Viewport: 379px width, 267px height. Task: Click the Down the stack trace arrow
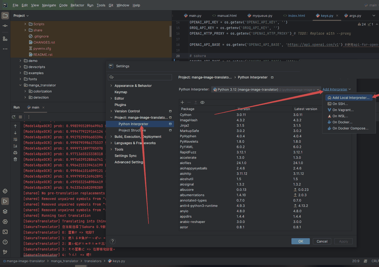(x=15, y=133)
